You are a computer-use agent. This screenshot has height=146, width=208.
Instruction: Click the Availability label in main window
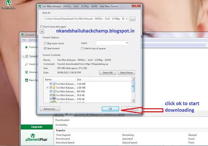point(61,125)
